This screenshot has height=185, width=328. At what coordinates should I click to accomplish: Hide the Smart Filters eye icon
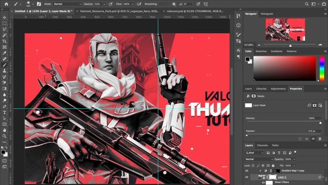coord(263,182)
